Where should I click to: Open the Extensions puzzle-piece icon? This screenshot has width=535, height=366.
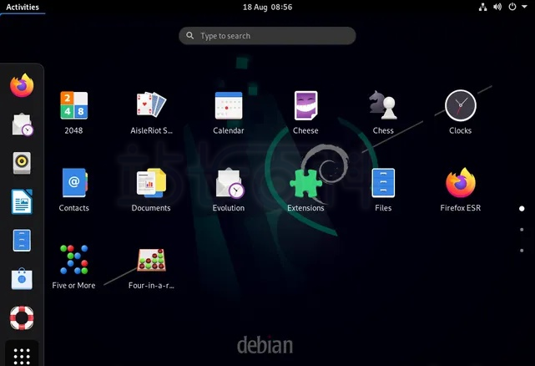tap(305, 183)
